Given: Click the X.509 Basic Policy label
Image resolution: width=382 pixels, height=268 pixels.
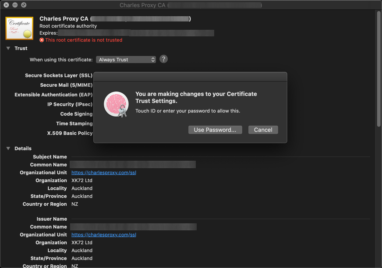Looking at the screenshot, I should (x=70, y=133).
